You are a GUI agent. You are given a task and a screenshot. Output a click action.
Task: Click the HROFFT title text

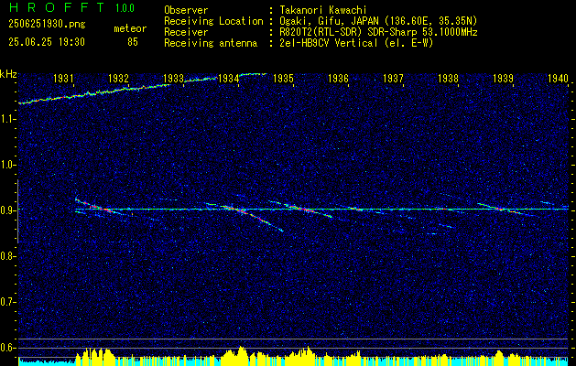[57, 7]
